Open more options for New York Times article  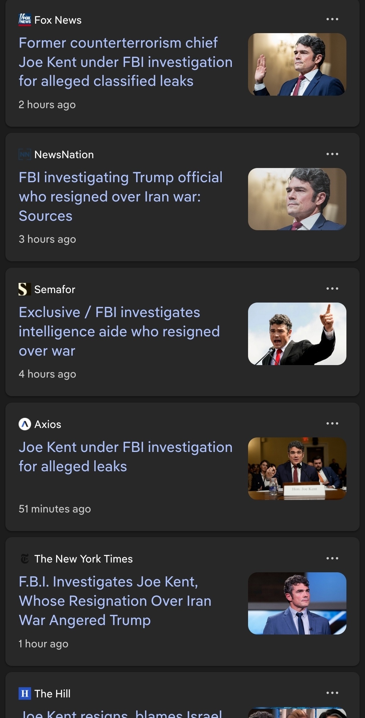coord(332,558)
